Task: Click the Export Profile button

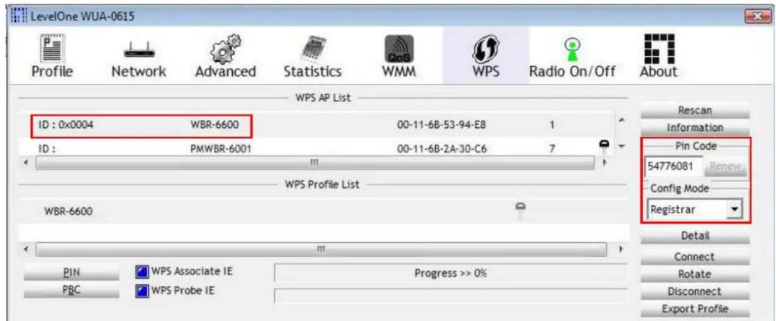Action: point(695,309)
